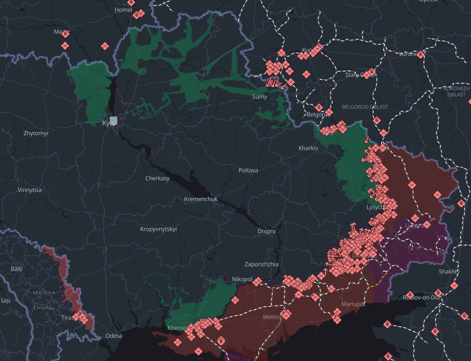This screenshot has height=361, width=471.
Task: Click the Kharkiv city label
Action: [x=308, y=148]
